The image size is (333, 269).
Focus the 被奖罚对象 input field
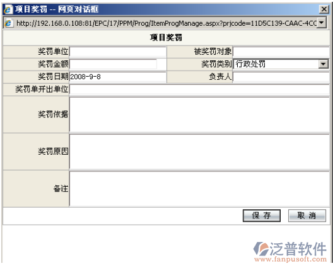(281, 52)
